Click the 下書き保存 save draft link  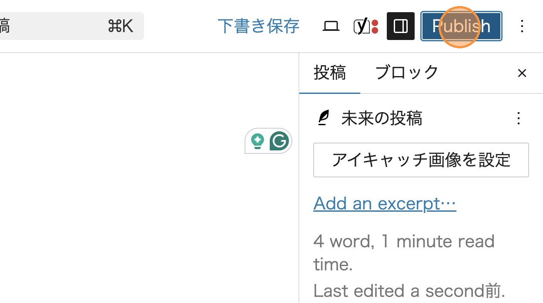[x=258, y=27]
